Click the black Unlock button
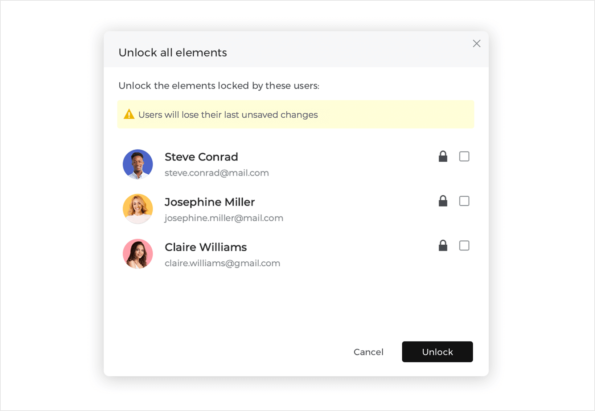 [437, 352]
